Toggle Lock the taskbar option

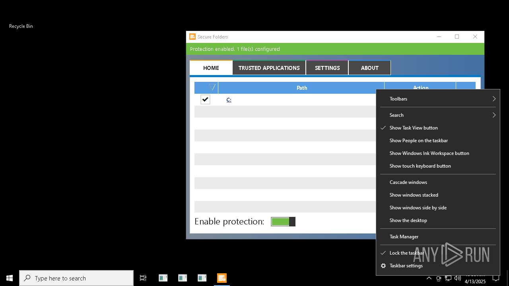(x=438, y=253)
